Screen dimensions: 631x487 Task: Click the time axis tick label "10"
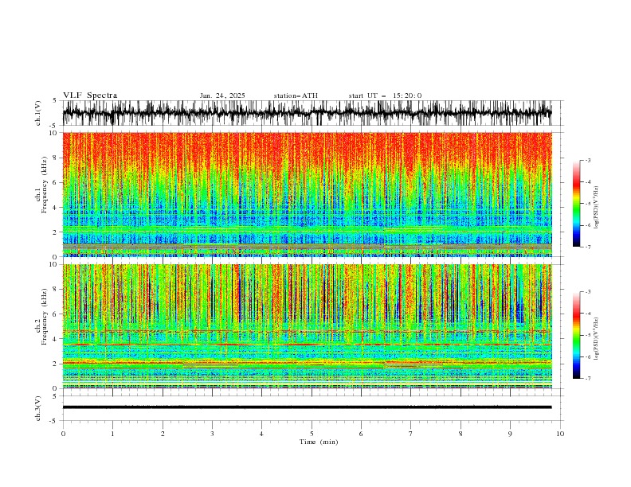tap(560, 434)
